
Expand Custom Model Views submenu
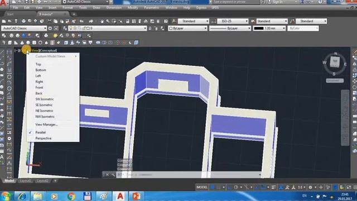(53, 56)
